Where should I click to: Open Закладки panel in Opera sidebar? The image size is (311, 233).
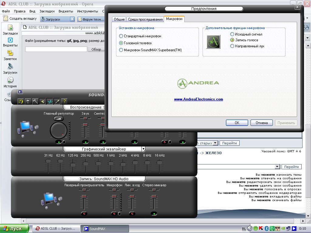pos(10,30)
